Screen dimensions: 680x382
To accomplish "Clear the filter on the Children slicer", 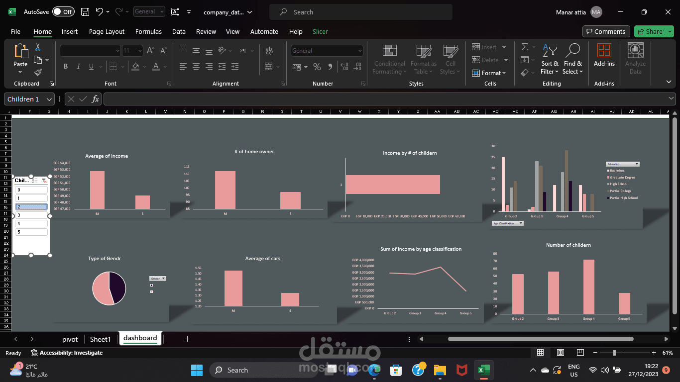I will click(44, 181).
